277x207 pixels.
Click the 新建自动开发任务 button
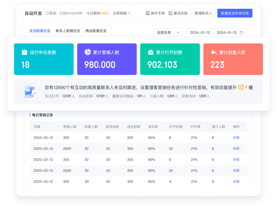pos(235,13)
